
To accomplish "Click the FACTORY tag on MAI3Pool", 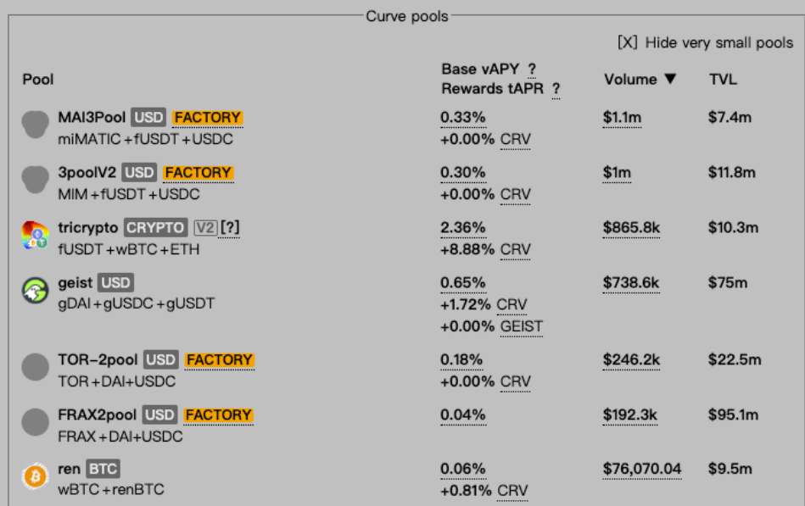I will pyautogui.click(x=208, y=118).
